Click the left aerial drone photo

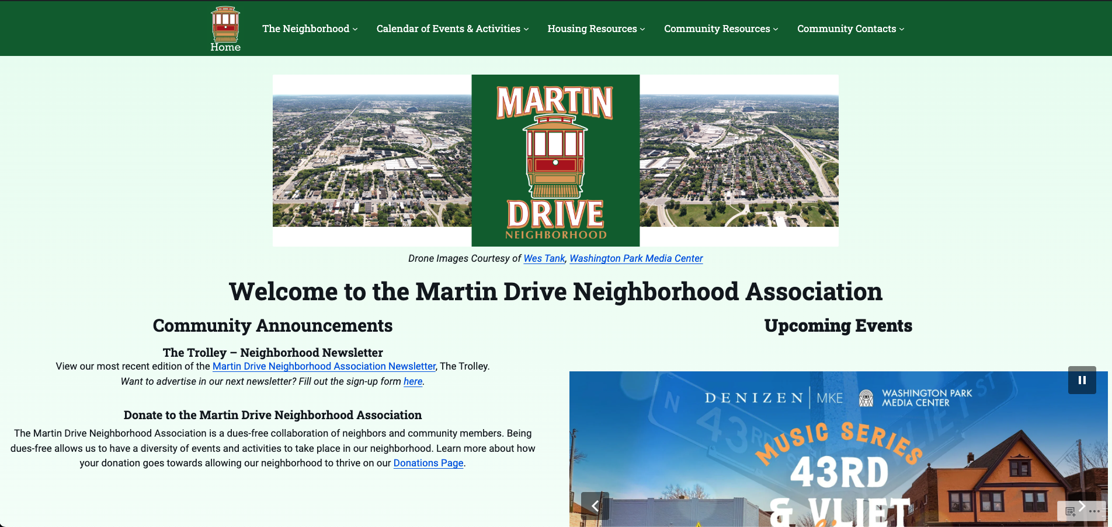point(372,160)
